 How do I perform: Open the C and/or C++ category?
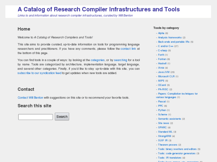166,46
